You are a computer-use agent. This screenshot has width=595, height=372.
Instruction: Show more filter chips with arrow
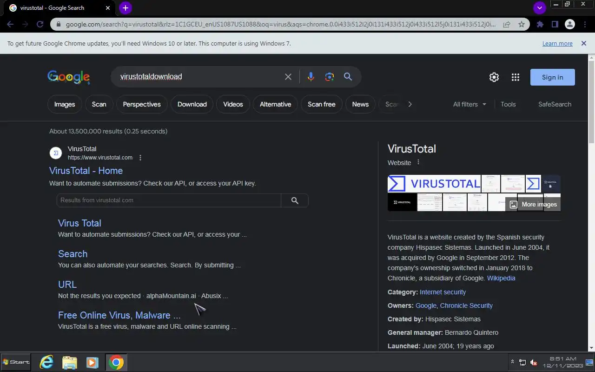[410, 104]
